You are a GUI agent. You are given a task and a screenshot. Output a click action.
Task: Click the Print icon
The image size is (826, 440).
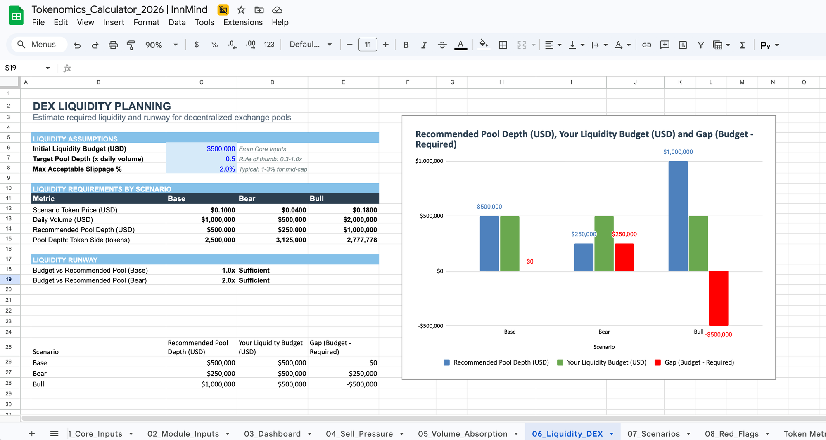pos(113,45)
